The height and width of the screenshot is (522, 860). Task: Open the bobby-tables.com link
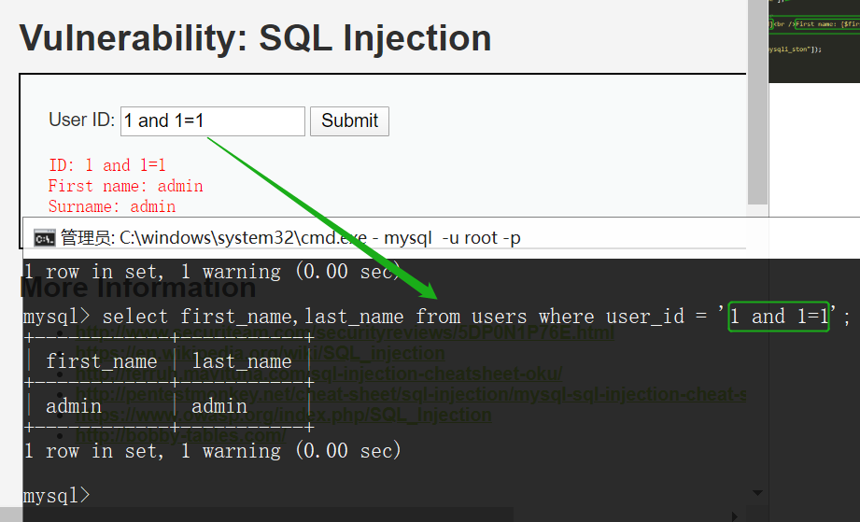[180, 435]
